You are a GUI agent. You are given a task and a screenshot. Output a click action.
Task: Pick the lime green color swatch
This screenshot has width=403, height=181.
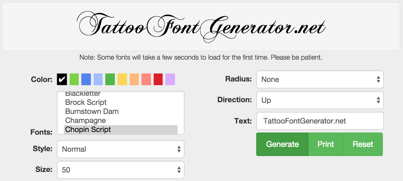(74, 79)
